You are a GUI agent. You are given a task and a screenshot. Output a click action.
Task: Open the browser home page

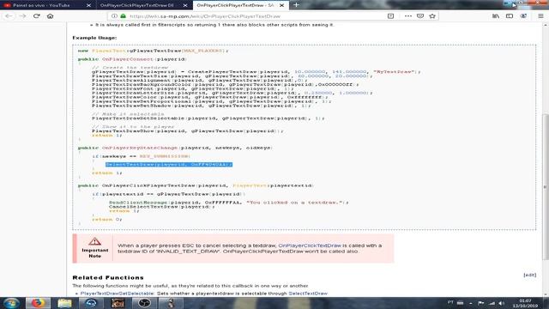pyautogui.click(x=50, y=16)
